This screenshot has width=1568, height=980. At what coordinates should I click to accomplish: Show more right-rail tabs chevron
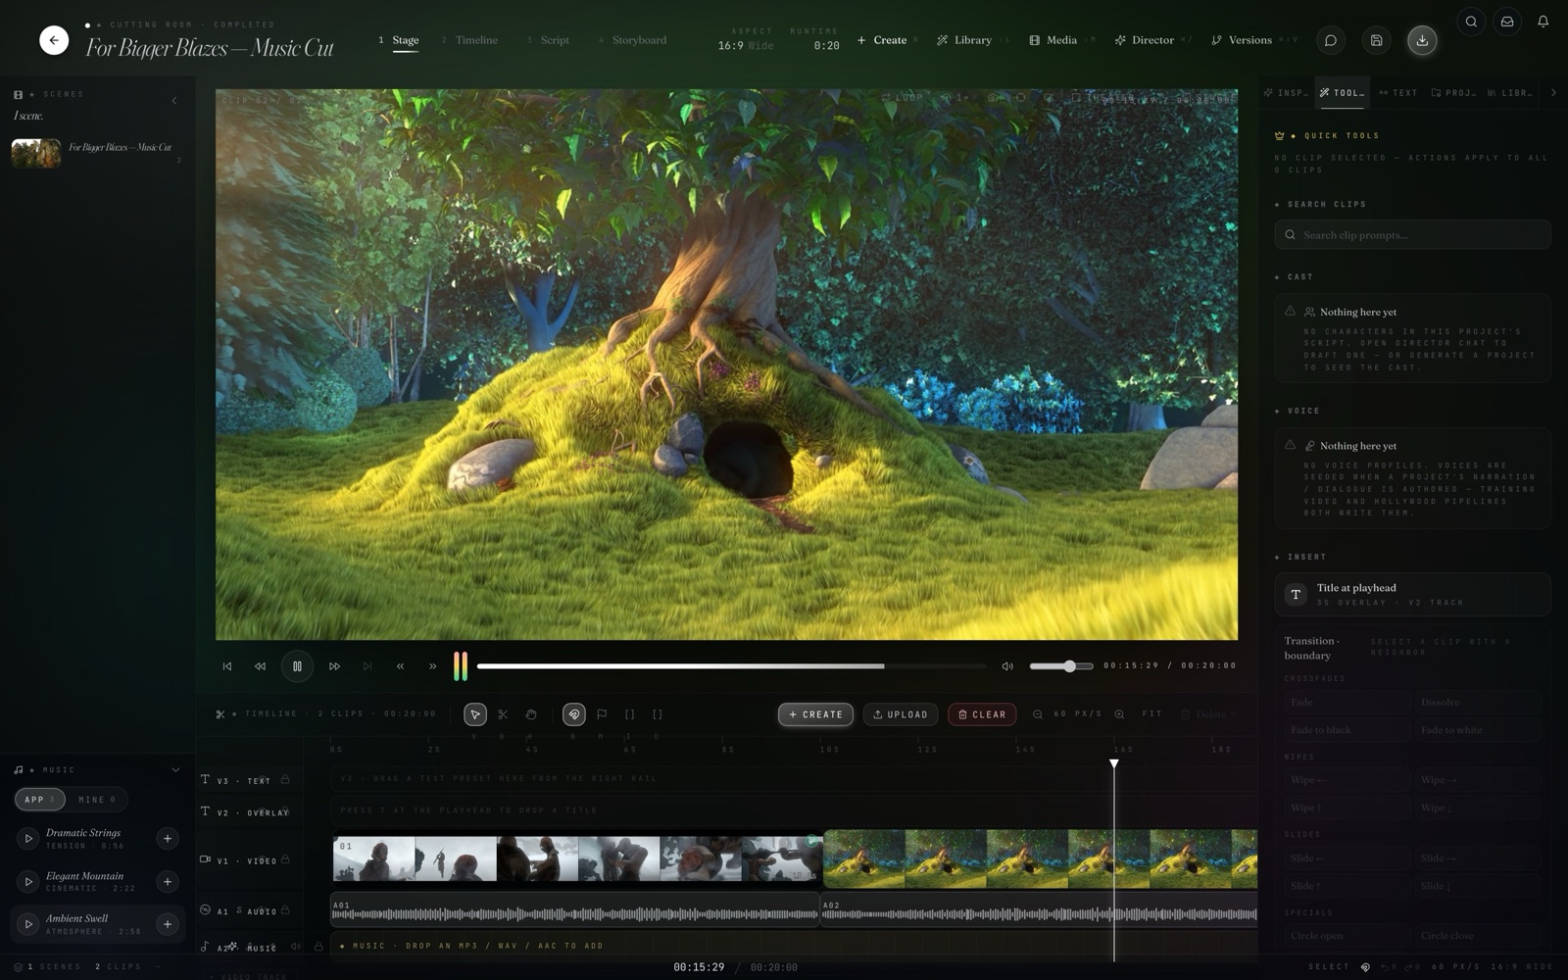coord(1553,93)
